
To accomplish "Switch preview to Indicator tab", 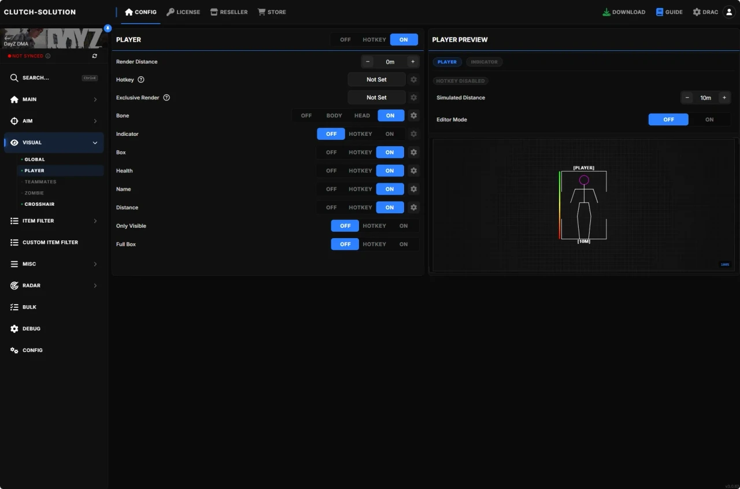I will (x=484, y=62).
